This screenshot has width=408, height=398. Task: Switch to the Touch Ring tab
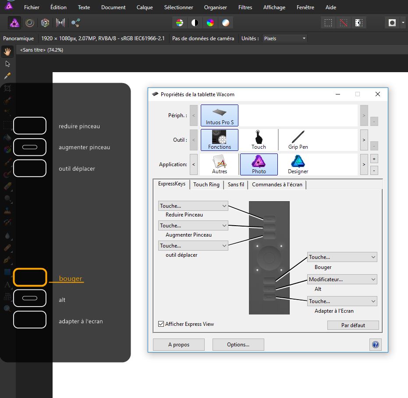coord(206,185)
